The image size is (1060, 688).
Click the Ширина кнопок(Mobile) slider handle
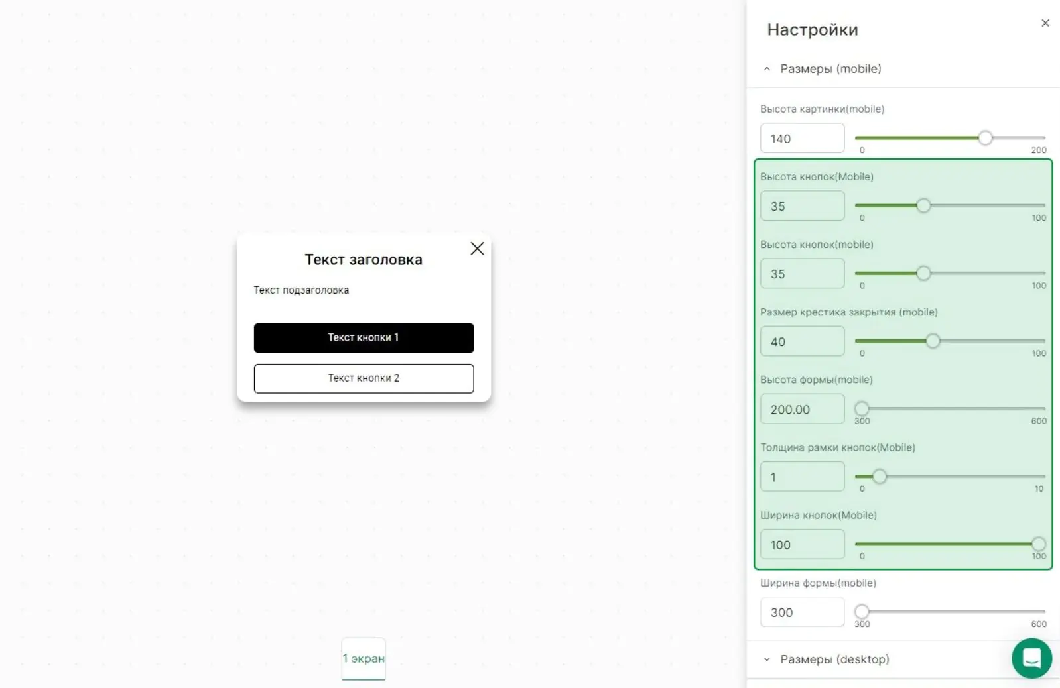point(1039,544)
